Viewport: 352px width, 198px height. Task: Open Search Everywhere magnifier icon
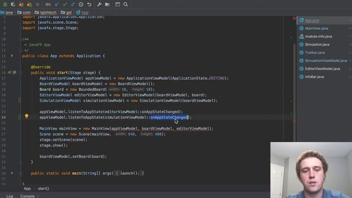tap(126, 4)
